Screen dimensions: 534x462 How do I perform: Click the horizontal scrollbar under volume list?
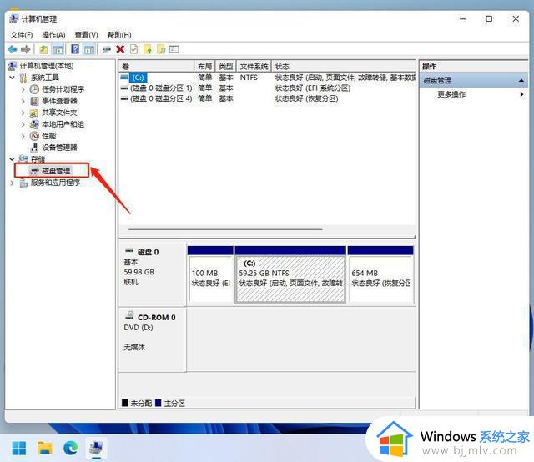coord(225,229)
